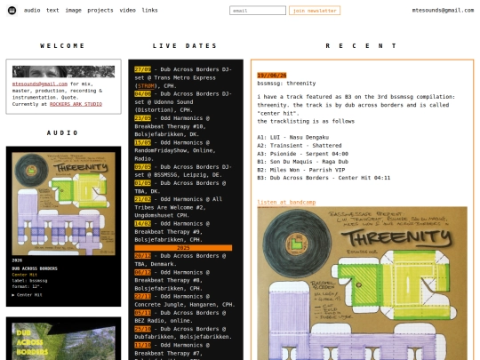Open the text menu item
Image resolution: width=480 pixels, height=360 pixels.
coord(52,10)
